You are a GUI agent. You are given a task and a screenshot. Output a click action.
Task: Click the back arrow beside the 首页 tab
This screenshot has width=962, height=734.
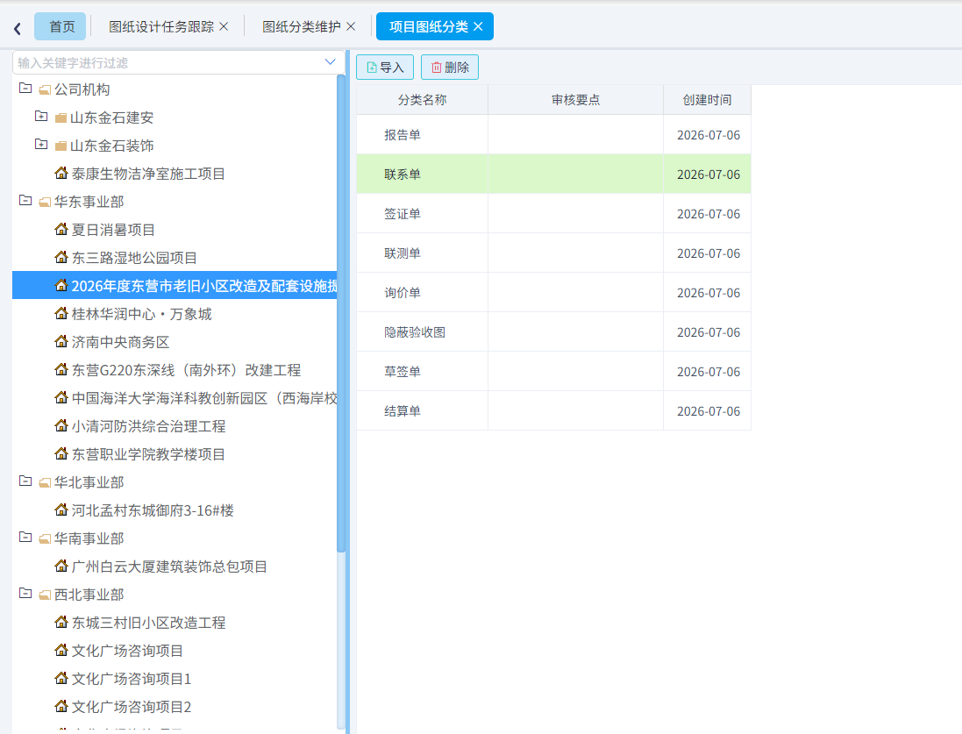[18, 28]
